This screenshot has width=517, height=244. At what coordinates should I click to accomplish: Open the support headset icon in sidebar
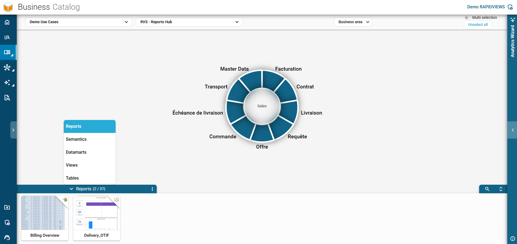click(x=7, y=238)
